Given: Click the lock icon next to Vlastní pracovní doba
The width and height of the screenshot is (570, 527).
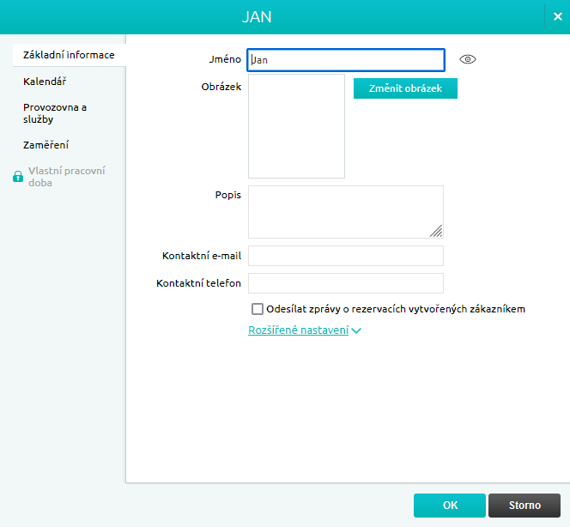Looking at the screenshot, I should 17,177.
